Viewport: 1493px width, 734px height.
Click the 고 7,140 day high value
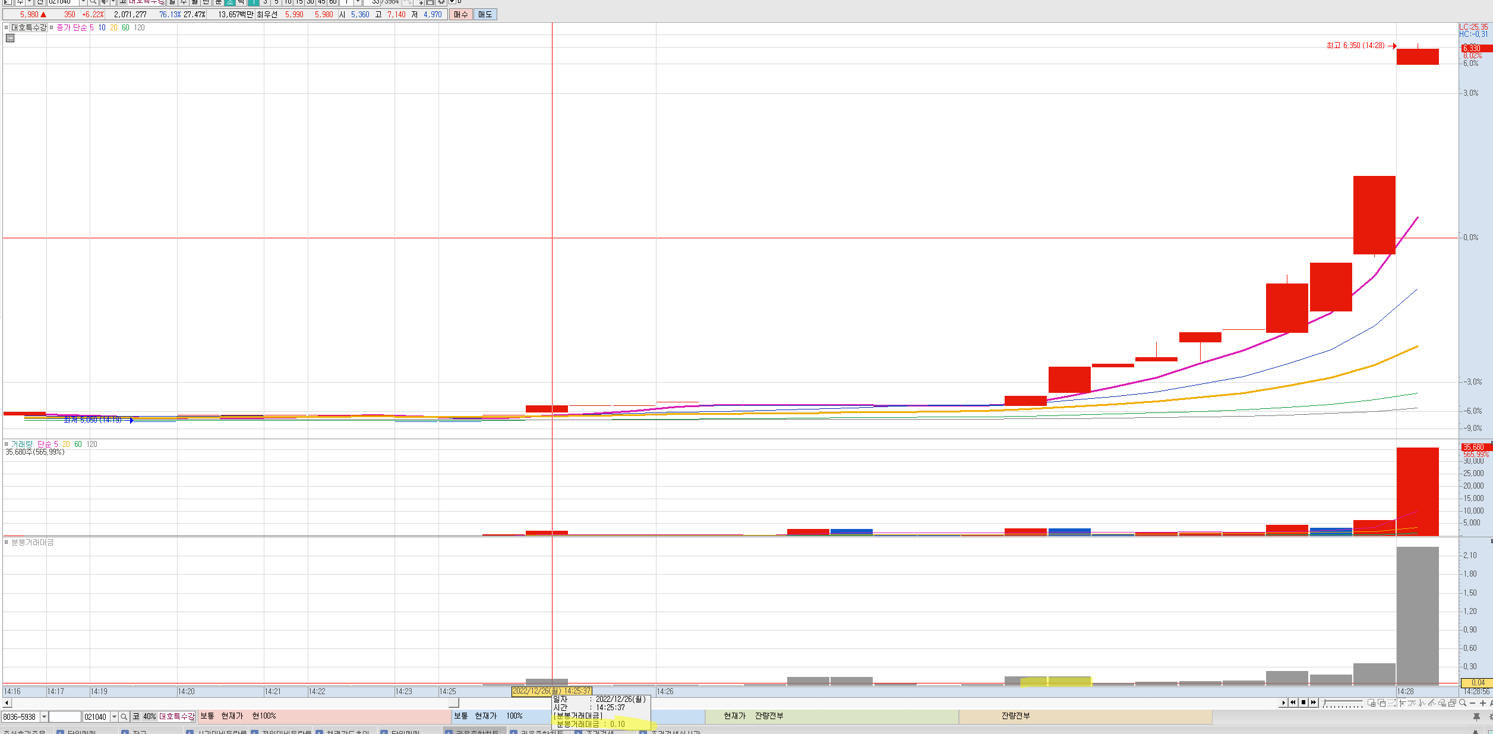pyautogui.click(x=390, y=14)
